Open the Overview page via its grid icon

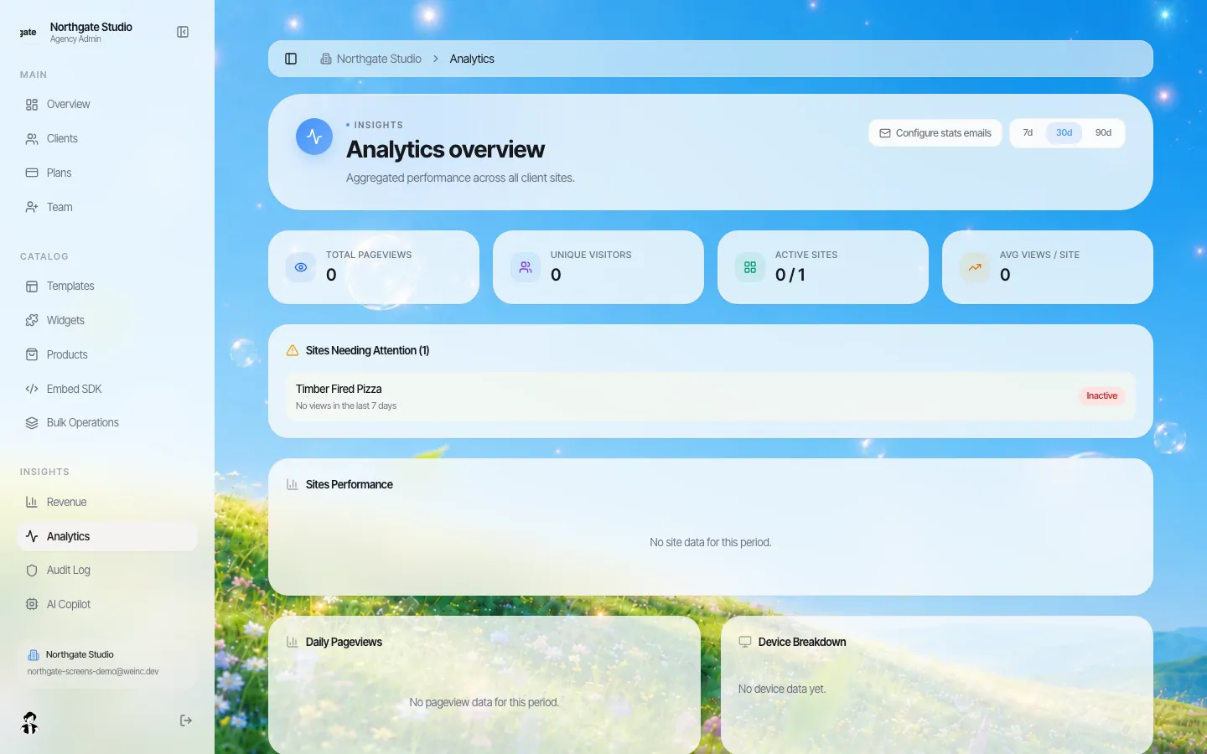coord(32,105)
